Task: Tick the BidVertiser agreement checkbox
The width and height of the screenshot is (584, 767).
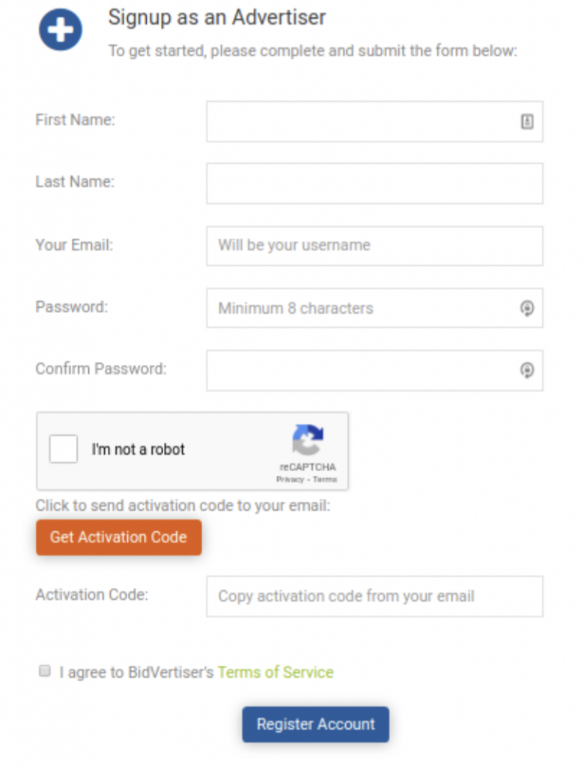Action: tap(44, 671)
